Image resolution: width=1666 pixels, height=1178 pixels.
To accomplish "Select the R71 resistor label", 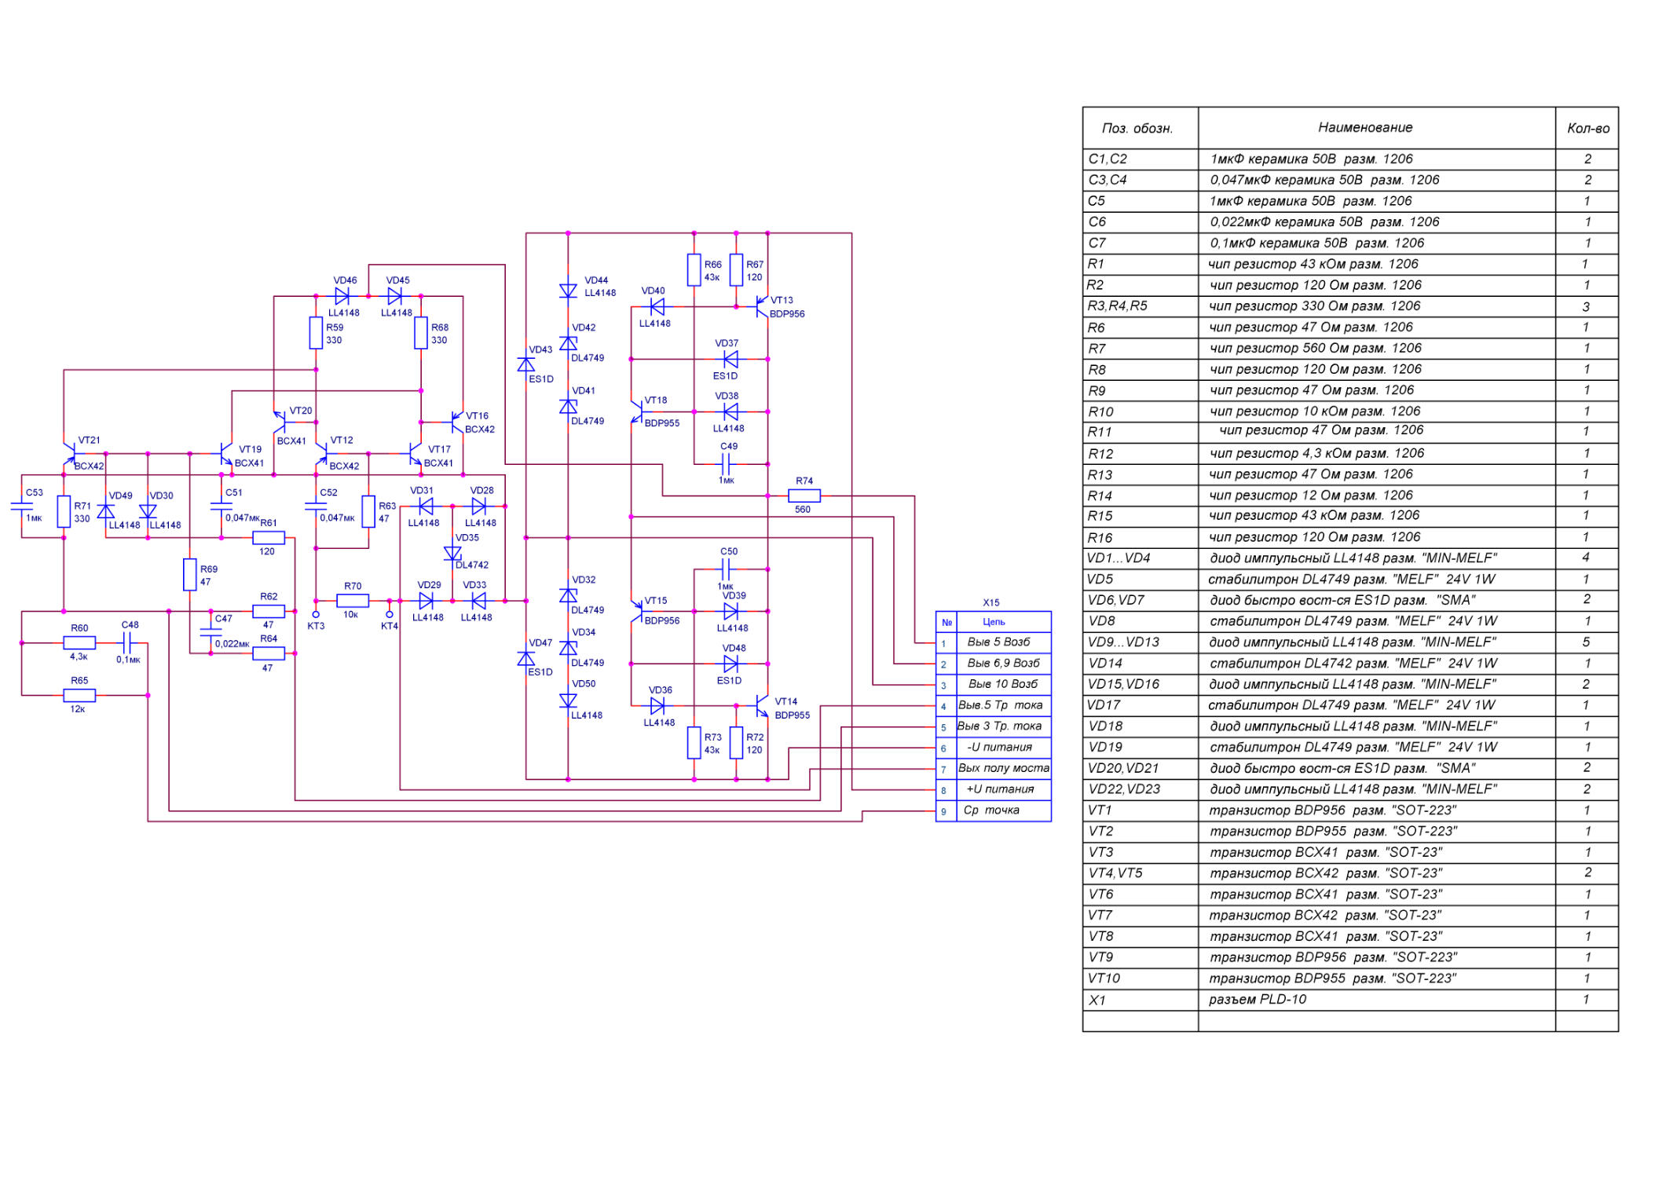I will 82,507.
